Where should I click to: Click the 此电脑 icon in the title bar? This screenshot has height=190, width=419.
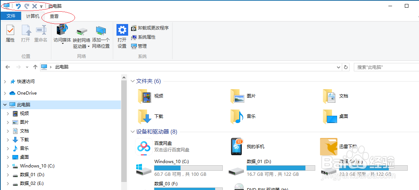(x=7, y=5)
